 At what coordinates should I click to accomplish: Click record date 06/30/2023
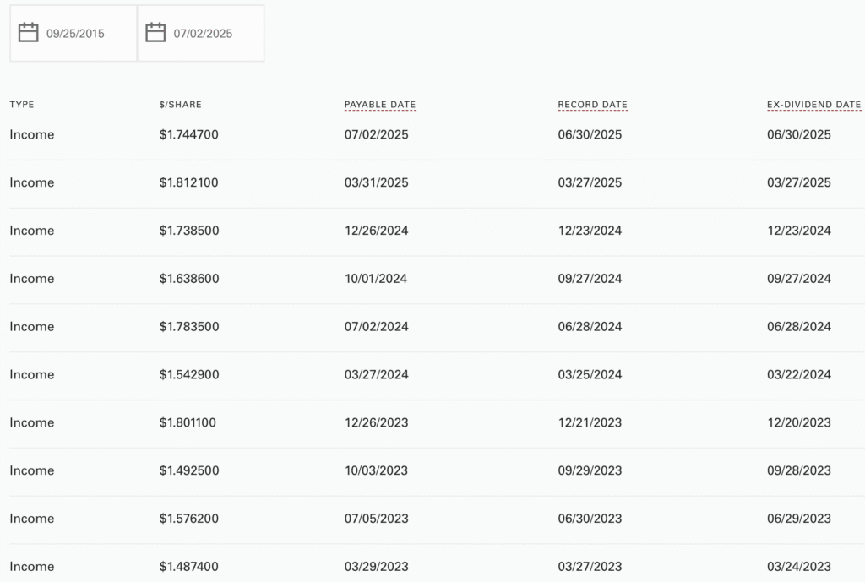point(590,519)
